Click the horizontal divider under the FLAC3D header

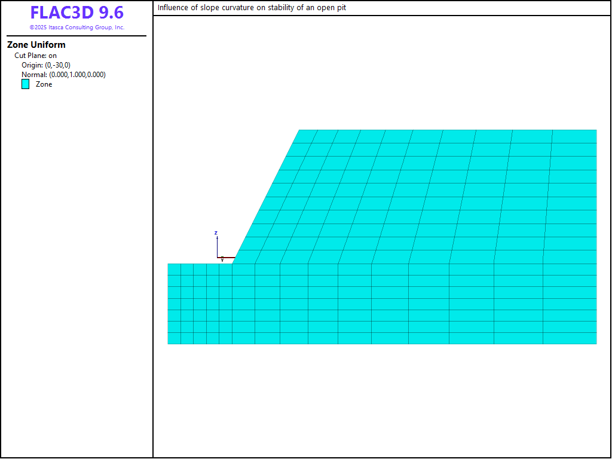coord(76,36)
